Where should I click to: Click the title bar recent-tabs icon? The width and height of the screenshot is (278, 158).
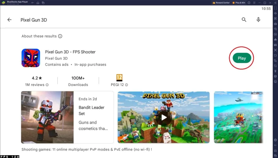(x=43, y=3)
